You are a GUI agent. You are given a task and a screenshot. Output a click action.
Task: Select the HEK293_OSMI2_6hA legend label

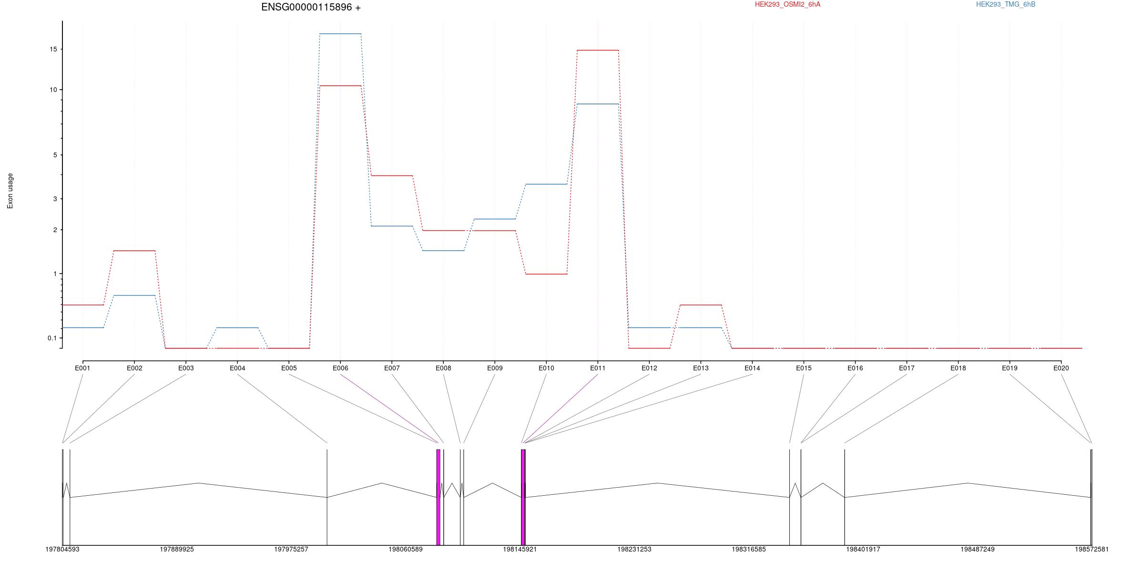787,4
